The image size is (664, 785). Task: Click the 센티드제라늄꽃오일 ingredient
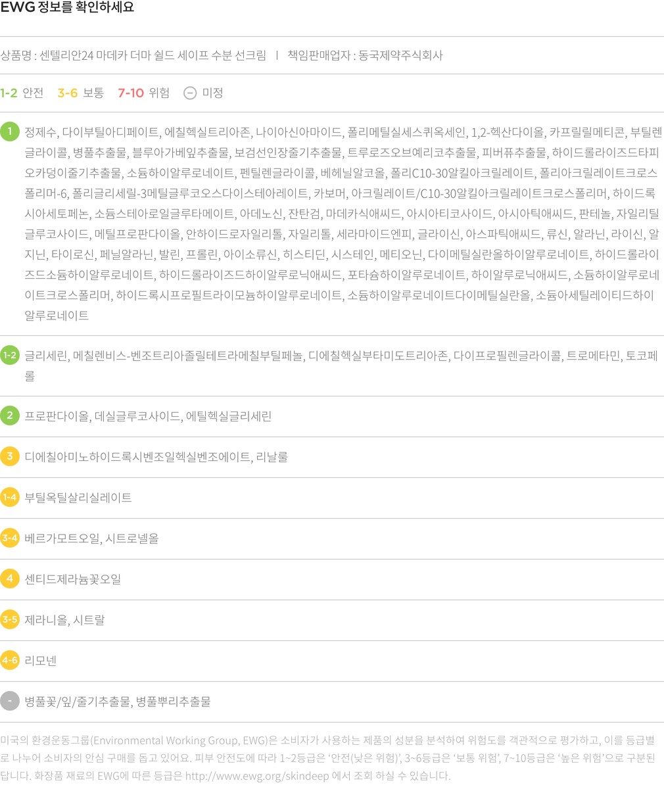(73, 579)
